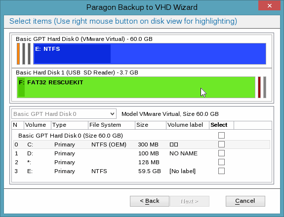The height and width of the screenshot is (217, 284).
Task: Click the Volume column header
Action: [38, 125]
